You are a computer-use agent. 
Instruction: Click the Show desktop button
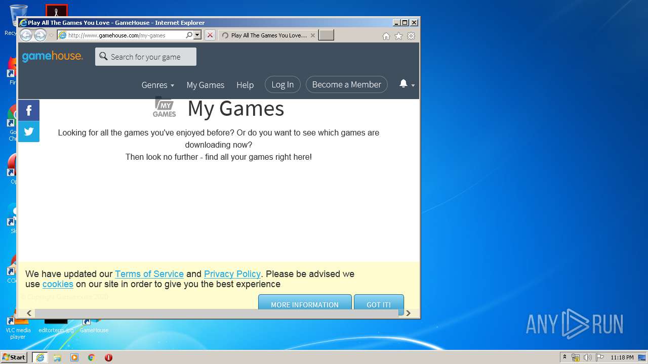click(642, 357)
